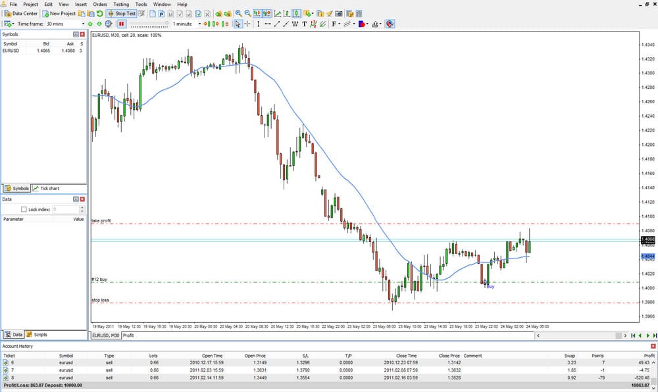Select the text label T tool
Image resolution: width=658 pixels, height=392 pixels.
click(x=304, y=24)
